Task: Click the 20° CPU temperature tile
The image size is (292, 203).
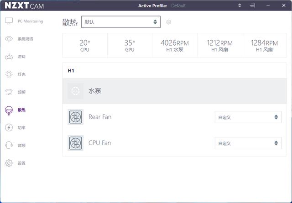Action: 85,45
